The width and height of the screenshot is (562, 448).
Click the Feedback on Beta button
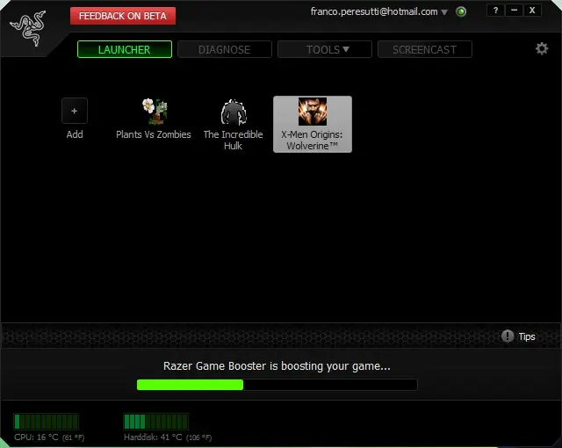click(123, 16)
